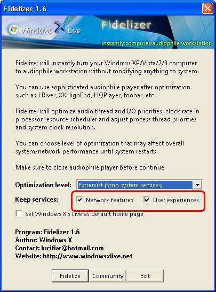Click the Fidelize button
Viewport: 216px width, 292px height.
tap(70, 276)
